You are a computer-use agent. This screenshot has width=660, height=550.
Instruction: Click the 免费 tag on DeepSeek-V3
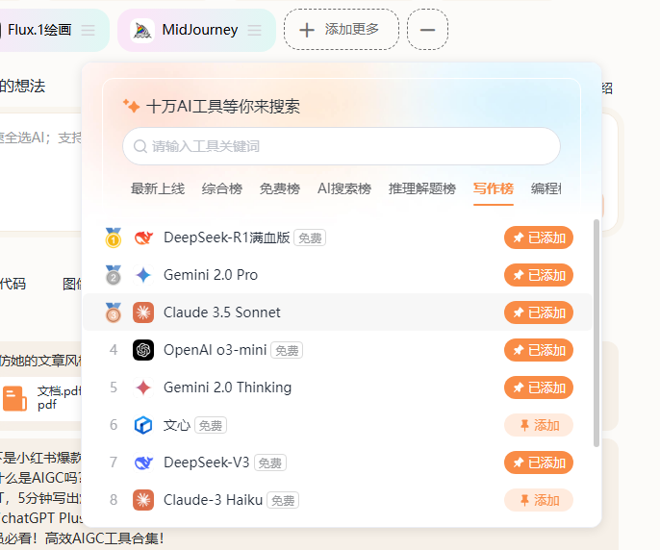tap(270, 462)
